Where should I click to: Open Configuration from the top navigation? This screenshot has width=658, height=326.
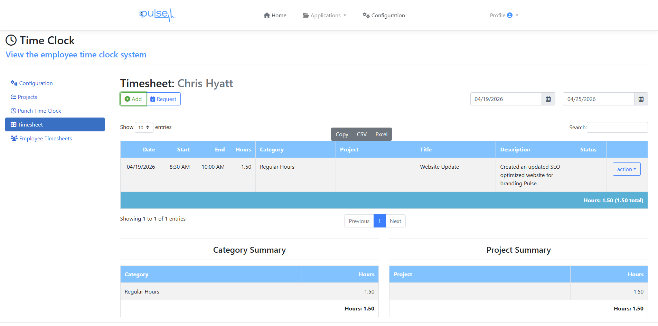[384, 15]
